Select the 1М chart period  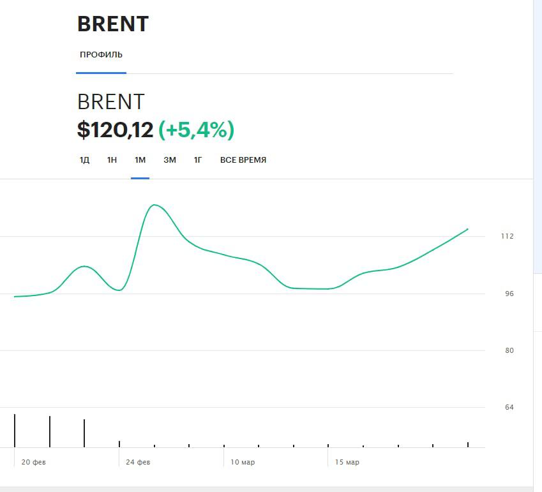pyautogui.click(x=140, y=160)
